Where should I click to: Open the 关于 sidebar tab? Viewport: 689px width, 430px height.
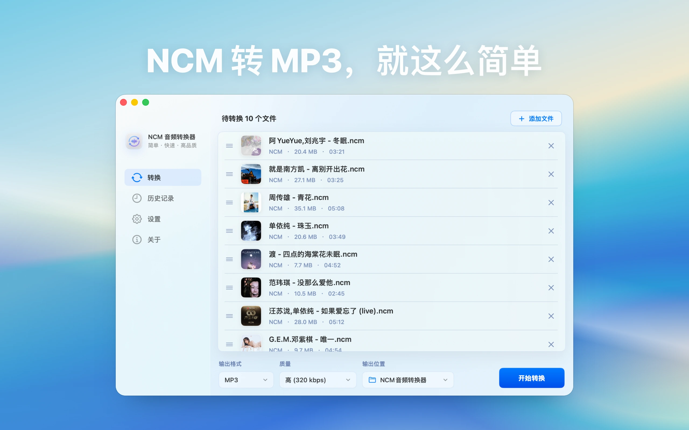click(163, 239)
